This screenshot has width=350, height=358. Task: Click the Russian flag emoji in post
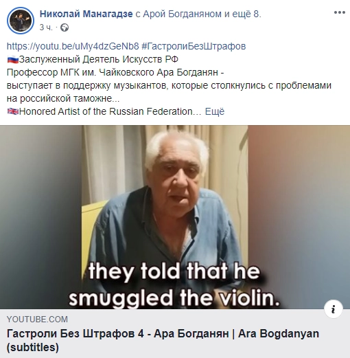point(13,60)
